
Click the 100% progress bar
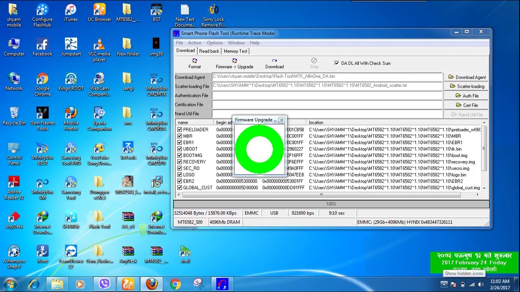point(331,204)
